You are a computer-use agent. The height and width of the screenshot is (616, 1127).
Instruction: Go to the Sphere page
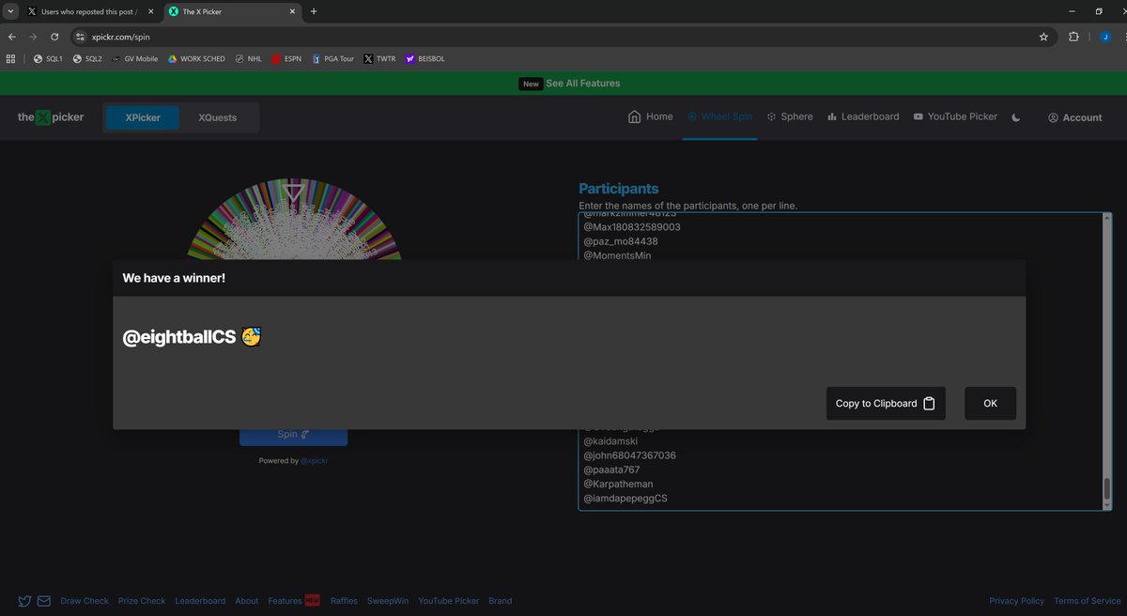coord(790,117)
